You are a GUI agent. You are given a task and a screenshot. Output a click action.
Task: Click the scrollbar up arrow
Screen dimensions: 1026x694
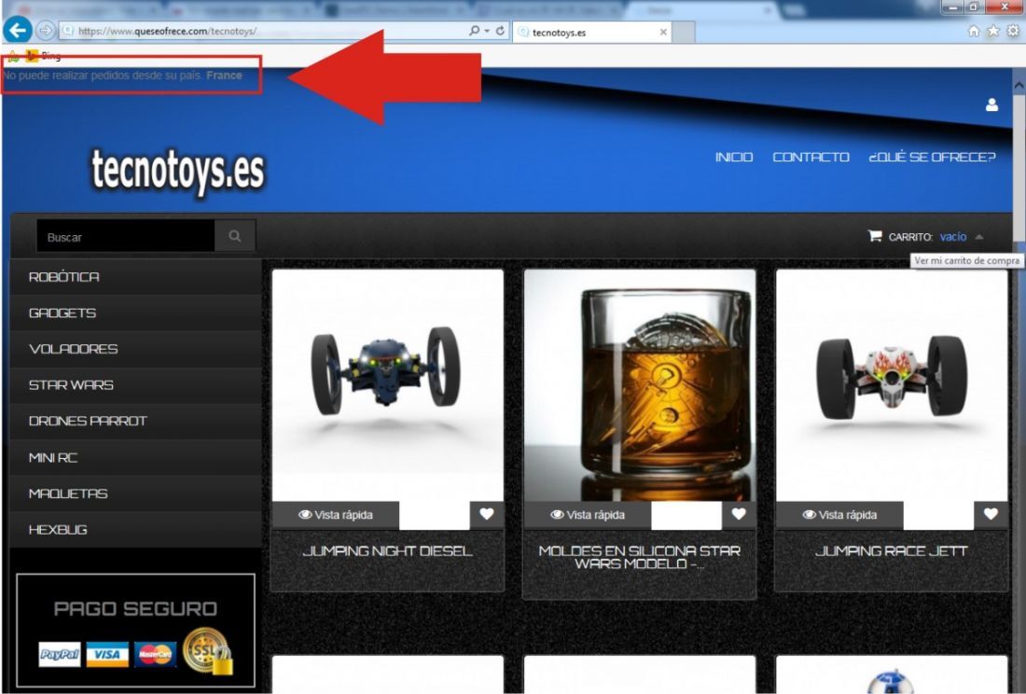(1019, 86)
